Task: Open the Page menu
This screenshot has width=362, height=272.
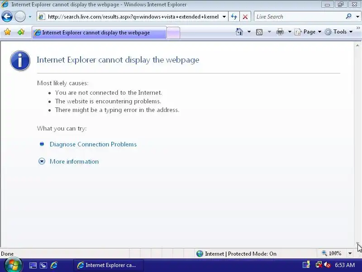Action: [x=308, y=32]
